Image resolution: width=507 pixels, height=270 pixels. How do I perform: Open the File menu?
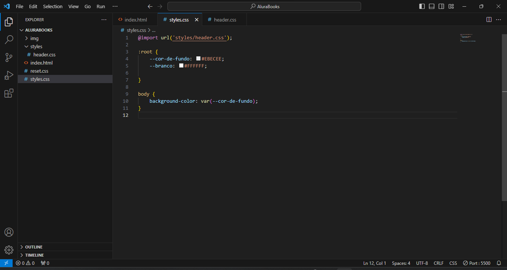(20, 6)
